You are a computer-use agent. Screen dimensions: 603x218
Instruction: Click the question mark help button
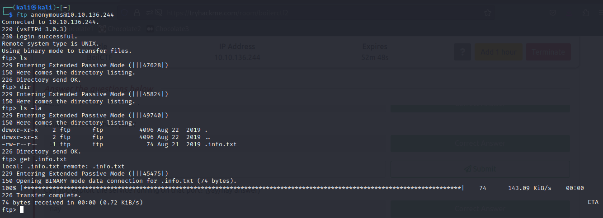tap(462, 52)
